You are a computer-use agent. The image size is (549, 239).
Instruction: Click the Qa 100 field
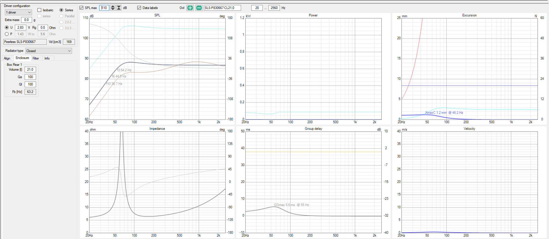[30, 77]
